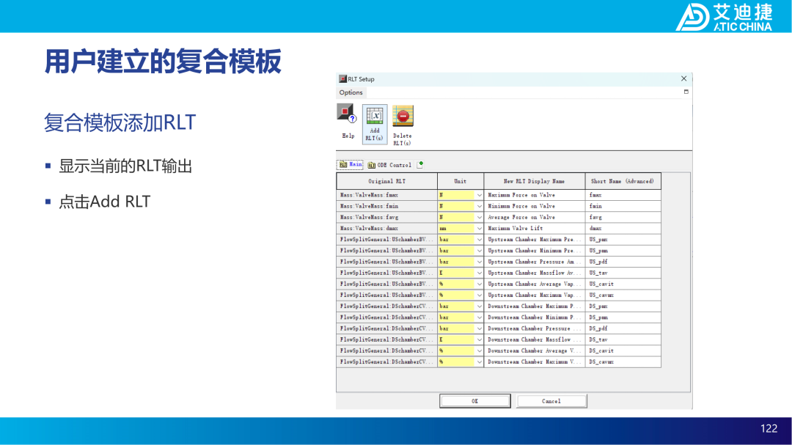Click the favg short name cell

point(623,217)
